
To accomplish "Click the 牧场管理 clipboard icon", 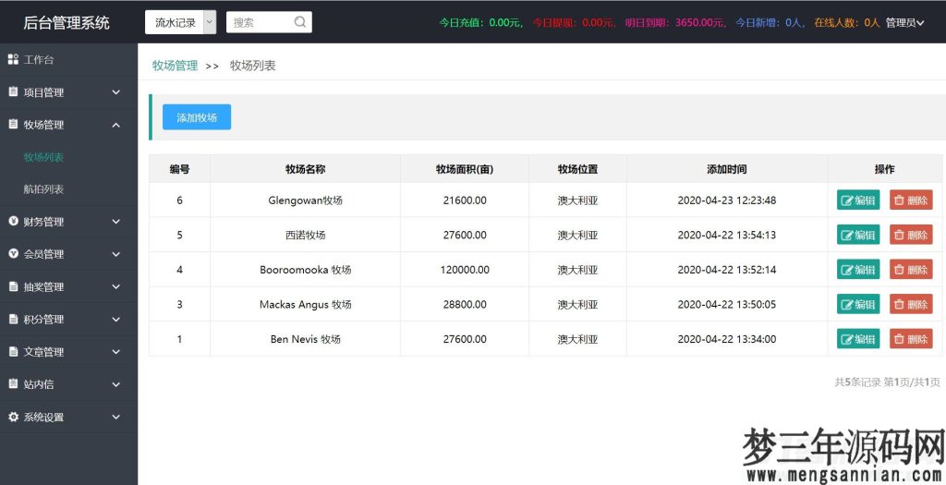I will point(13,125).
